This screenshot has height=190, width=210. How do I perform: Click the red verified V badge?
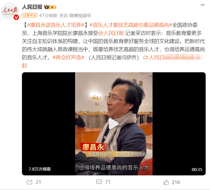coord(16,18)
